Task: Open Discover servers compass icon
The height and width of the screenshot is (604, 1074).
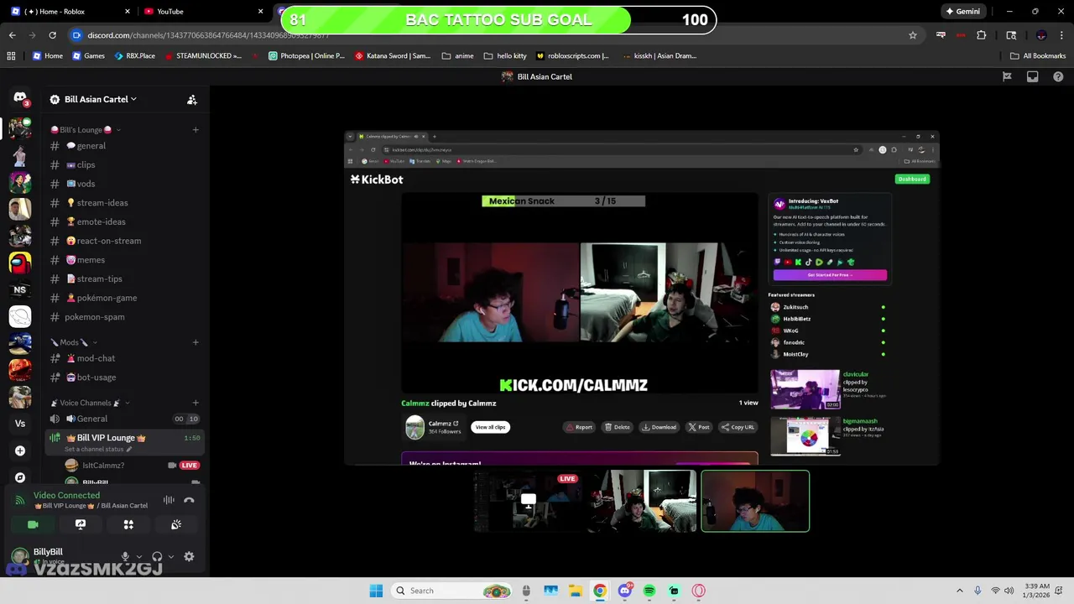Action: 20,477
